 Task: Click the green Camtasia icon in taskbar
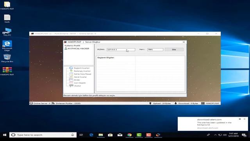click(x=139, y=135)
